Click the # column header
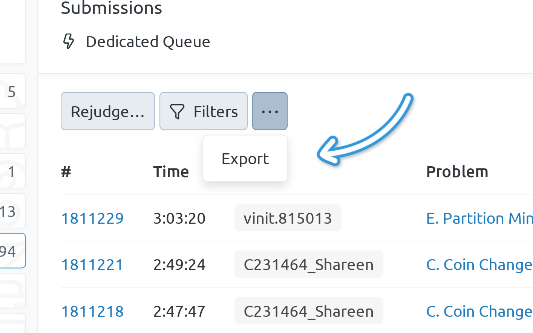The height and width of the screenshot is (333, 533). coord(66,172)
